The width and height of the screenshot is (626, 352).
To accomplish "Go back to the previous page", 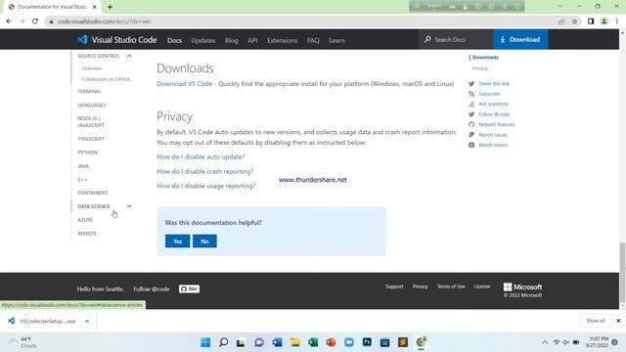I will click(x=9, y=22).
